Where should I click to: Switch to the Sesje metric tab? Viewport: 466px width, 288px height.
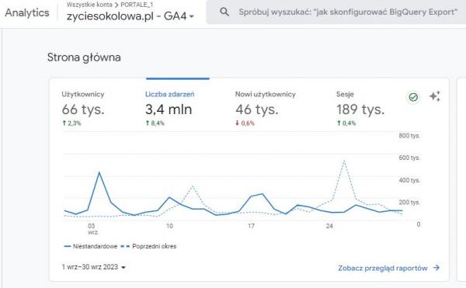tap(360, 108)
